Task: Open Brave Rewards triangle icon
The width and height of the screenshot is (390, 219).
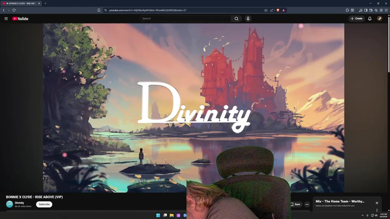Action: point(283,10)
